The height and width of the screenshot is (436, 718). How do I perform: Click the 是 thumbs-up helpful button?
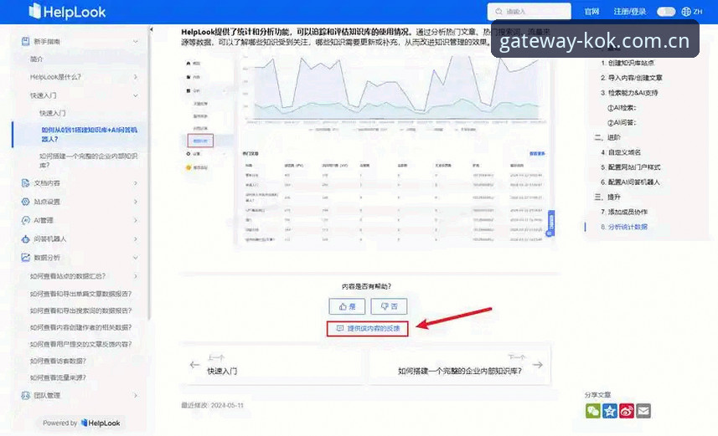point(347,306)
